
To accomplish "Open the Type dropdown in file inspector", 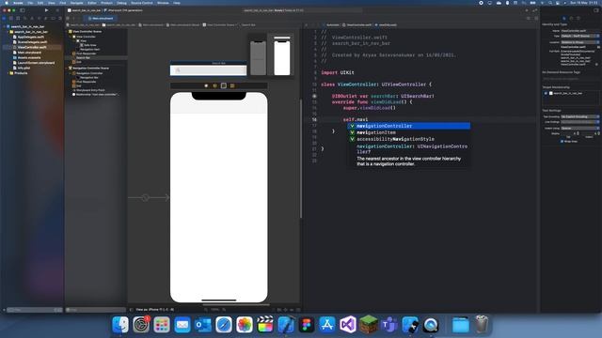I will click(580, 36).
